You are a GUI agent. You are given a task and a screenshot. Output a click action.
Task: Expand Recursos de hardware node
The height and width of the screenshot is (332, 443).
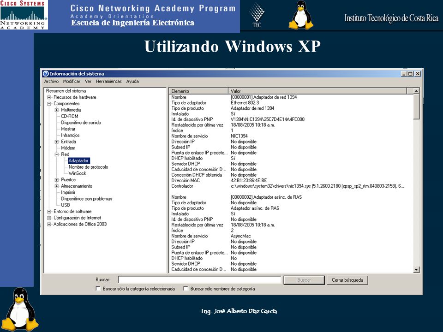[x=49, y=97]
